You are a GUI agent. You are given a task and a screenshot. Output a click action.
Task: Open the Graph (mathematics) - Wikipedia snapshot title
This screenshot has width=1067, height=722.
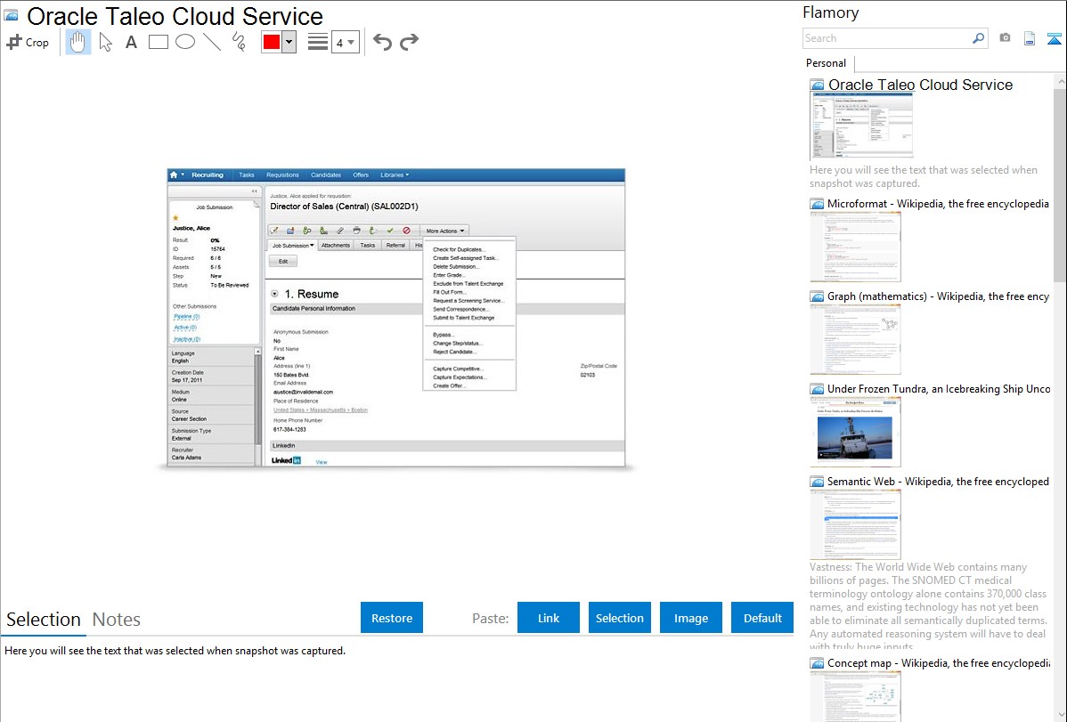point(938,296)
